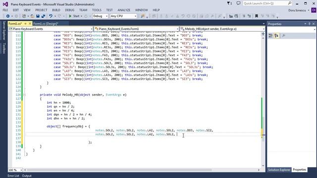Open the WINDOW menu

point(142,10)
